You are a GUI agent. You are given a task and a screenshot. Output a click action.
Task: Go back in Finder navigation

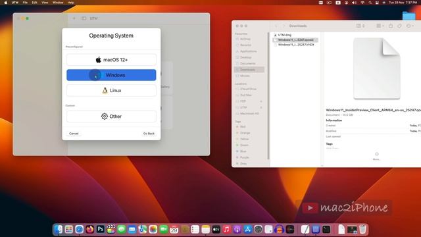[276, 26]
